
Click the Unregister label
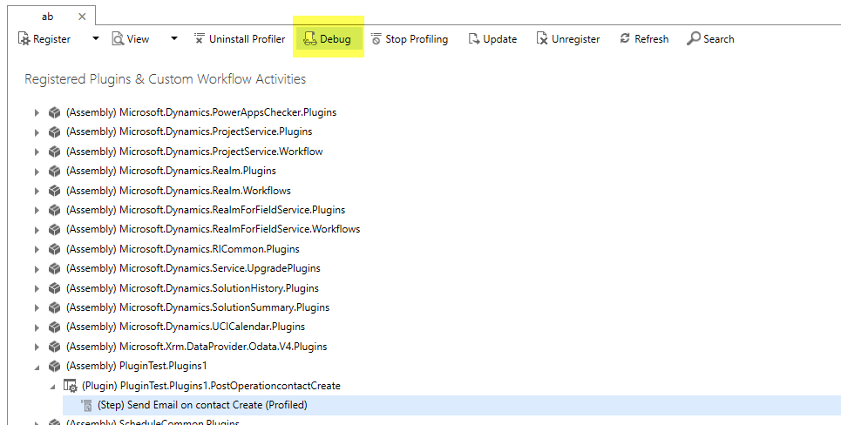pos(576,39)
